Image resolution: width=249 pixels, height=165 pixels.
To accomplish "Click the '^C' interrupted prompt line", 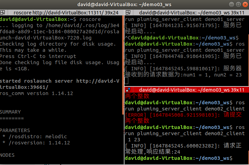I will point(182,38).
